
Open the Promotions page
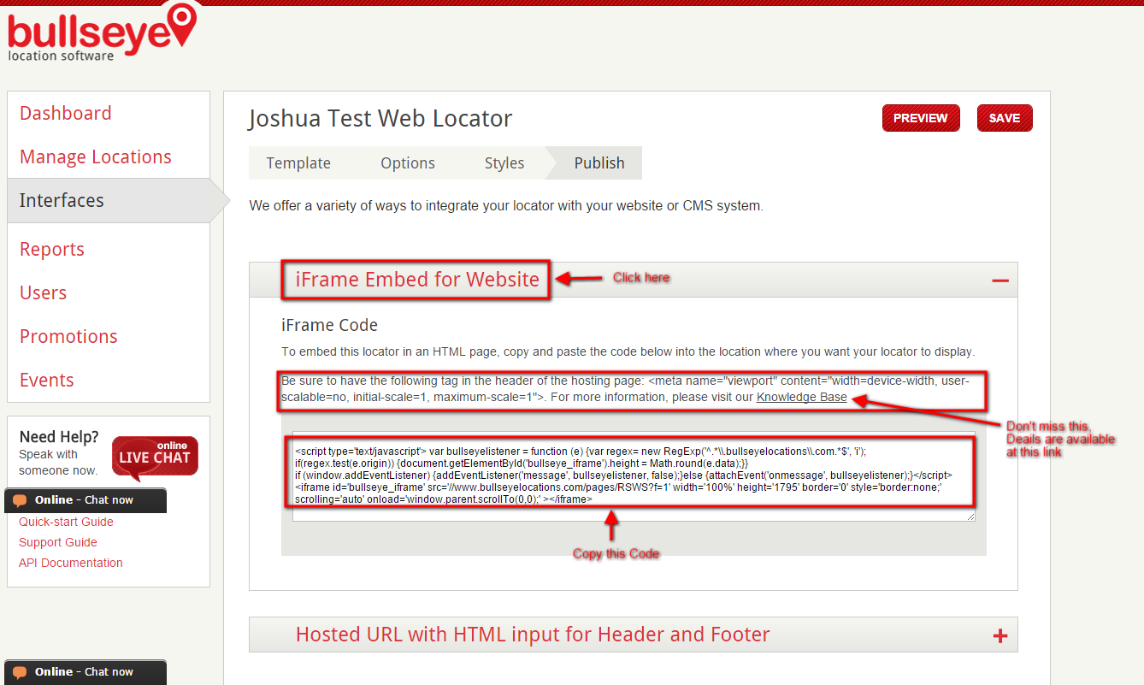(x=68, y=336)
